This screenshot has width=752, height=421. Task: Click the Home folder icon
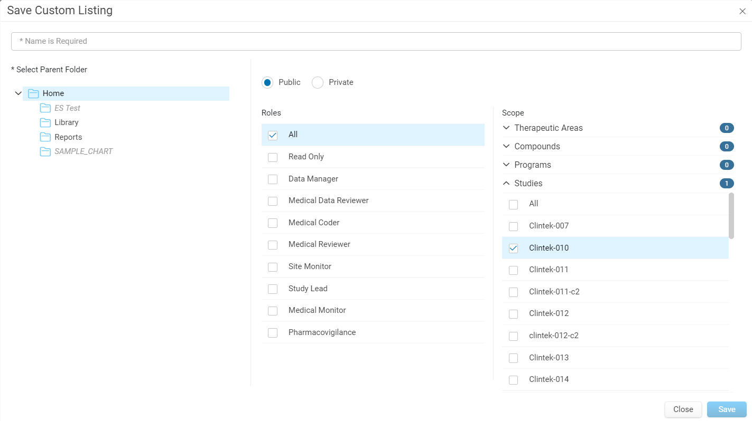click(x=34, y=93)
